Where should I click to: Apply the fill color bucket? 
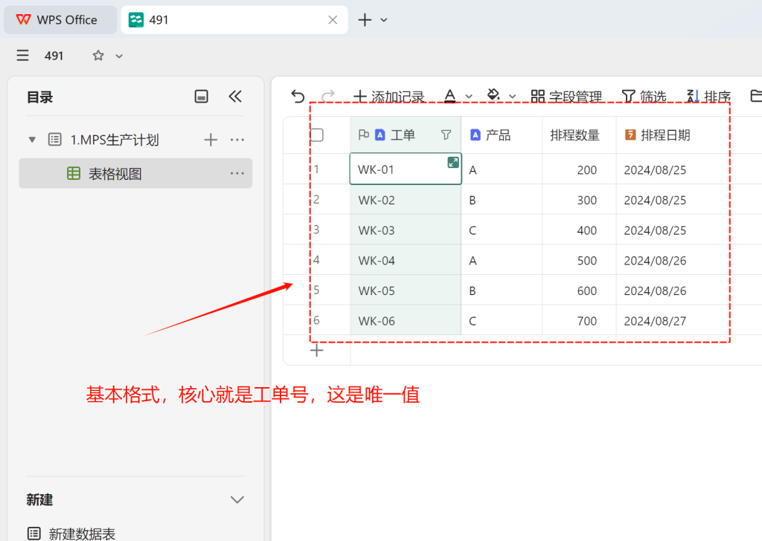coord(493,96)
